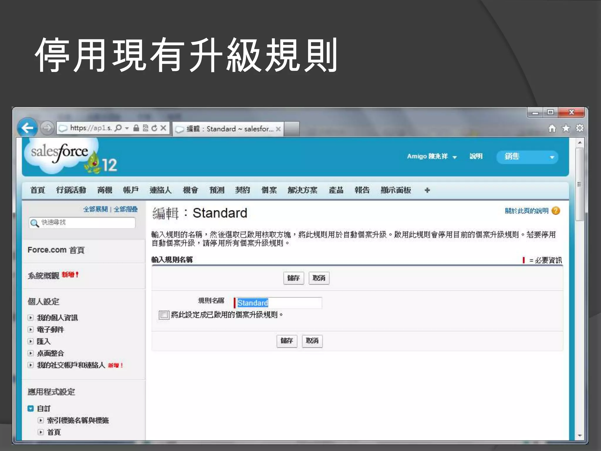Expand the 電子郵件 tree item
601x451 pixels.
click(x=31, y=329)
